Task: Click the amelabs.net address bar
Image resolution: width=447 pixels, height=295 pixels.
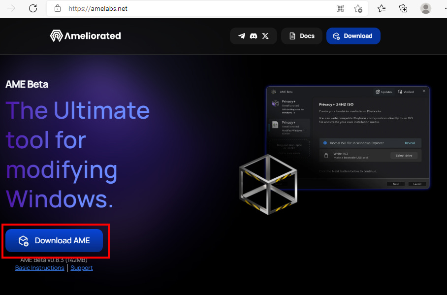Action: (x=207, y=8)
